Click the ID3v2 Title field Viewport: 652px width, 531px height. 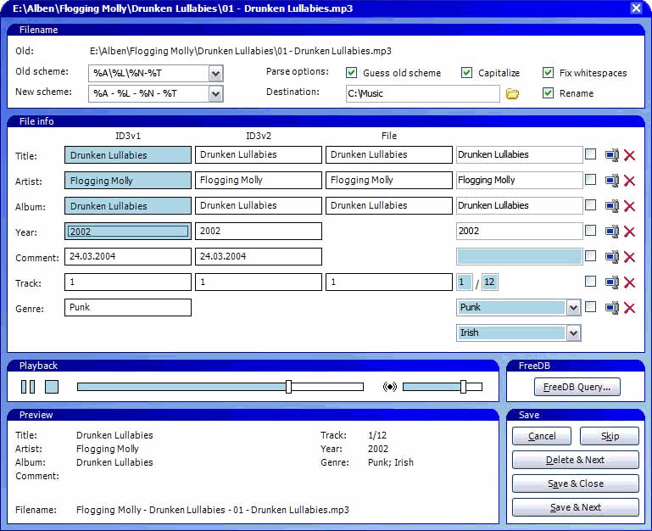(x=259, y=155)
